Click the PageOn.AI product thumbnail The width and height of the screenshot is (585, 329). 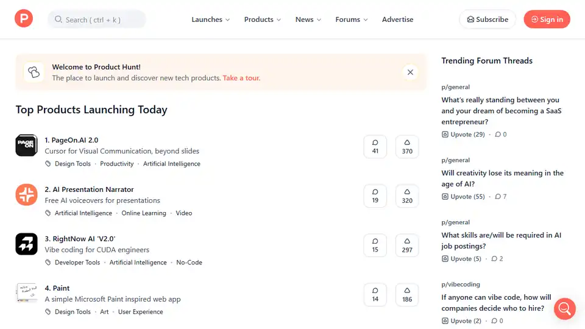coord(26,145)
